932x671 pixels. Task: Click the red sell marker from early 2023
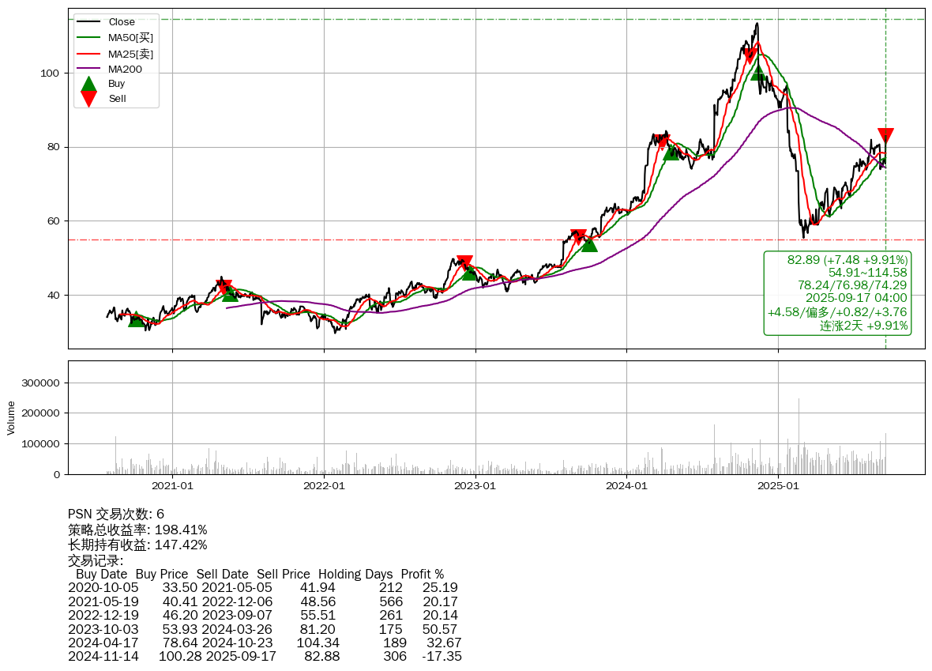point(464,263)
